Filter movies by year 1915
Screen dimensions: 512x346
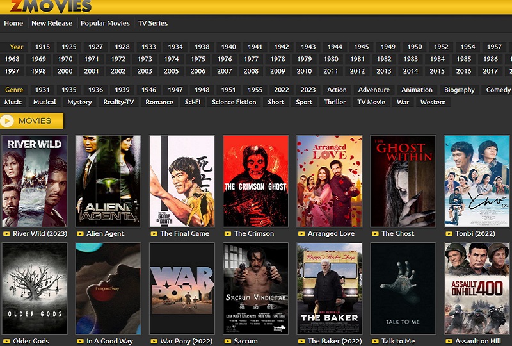pyautogui.click(x=42, y=47)
